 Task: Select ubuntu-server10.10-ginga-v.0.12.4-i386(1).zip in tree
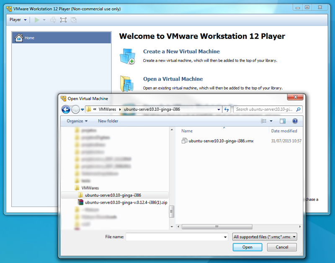coord(126,202)
